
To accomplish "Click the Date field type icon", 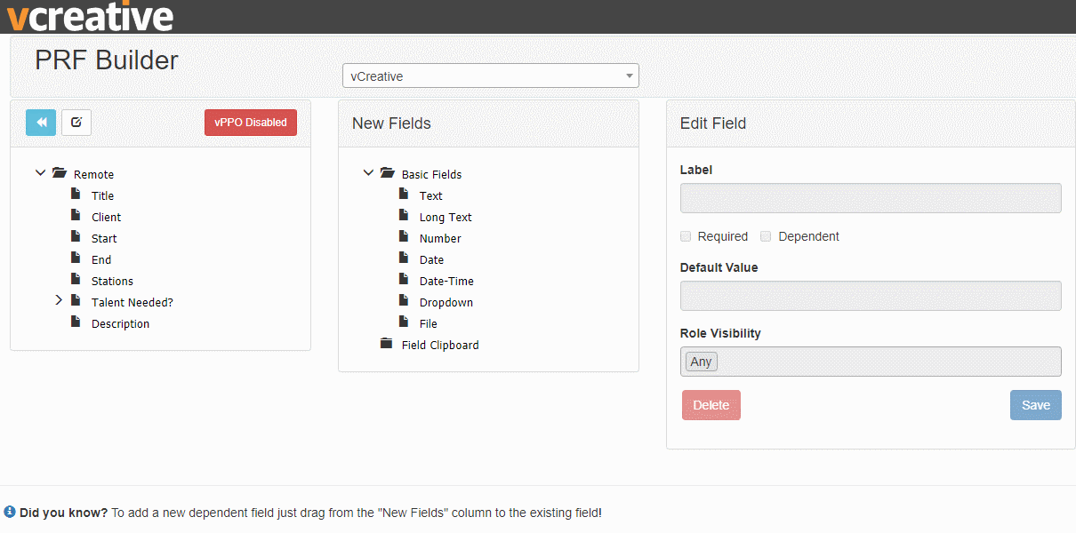I will point(404,258).
